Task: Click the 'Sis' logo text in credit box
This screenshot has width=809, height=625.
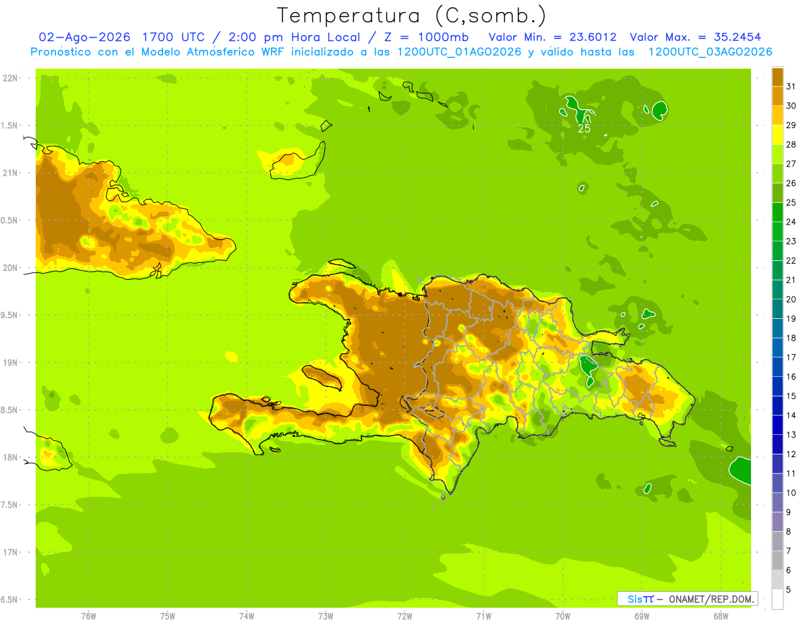Action: pyautogui.click(x=634, y=599)
